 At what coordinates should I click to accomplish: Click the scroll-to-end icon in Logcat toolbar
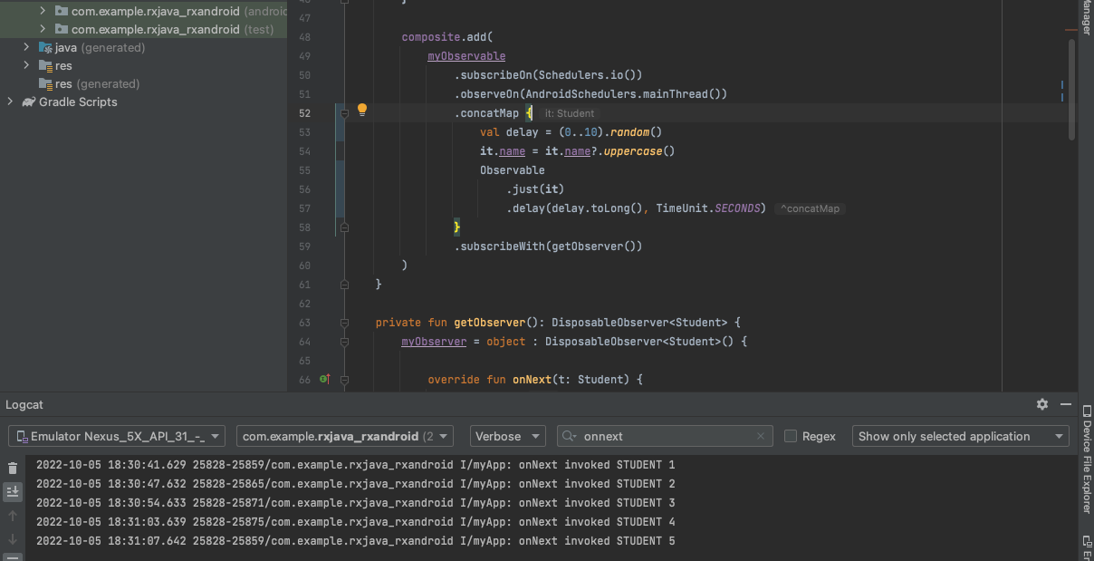[x=13, y=491]
